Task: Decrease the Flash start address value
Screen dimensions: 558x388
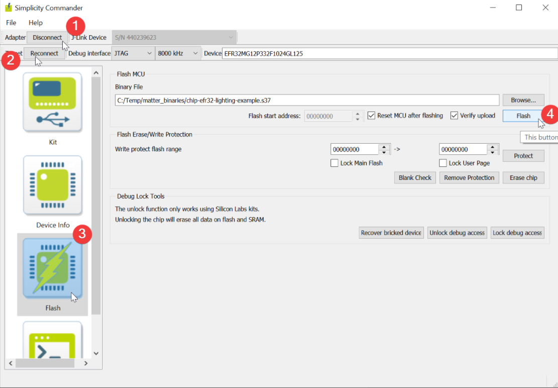Action: pos(358,119)
